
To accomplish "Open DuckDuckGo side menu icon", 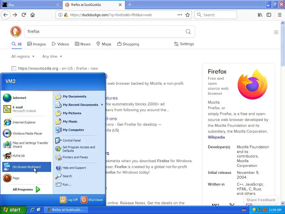I will [x=276, y=32].
